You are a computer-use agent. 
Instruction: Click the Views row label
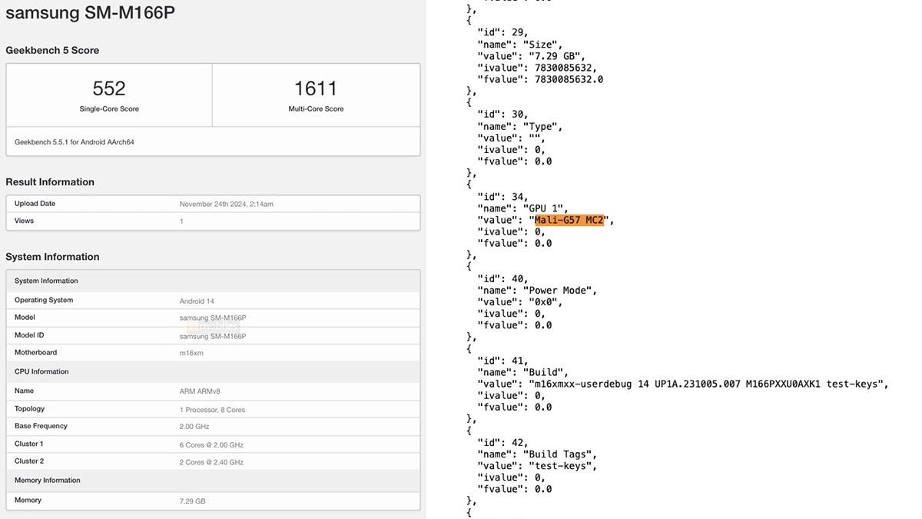click(24, 221)
